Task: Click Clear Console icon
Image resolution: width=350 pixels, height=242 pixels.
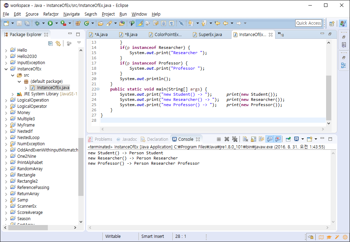Action: [245, 139]
